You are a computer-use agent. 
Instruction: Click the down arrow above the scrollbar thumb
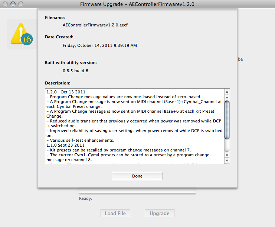coord(227,97)
